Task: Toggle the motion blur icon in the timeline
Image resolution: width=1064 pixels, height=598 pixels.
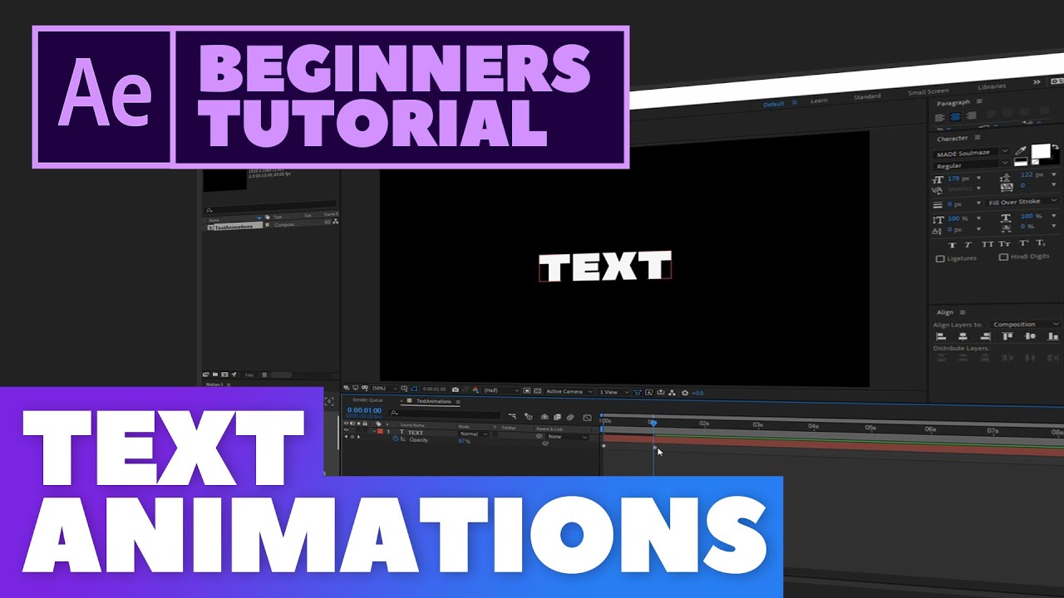Action: (570, 417)
